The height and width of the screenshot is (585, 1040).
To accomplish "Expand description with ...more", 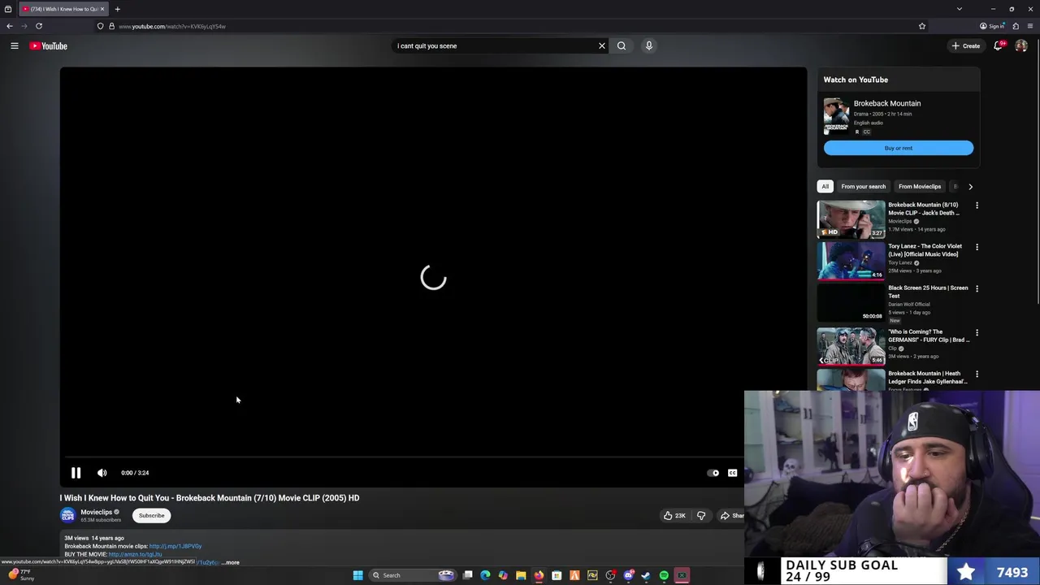I will coord(231,562).
